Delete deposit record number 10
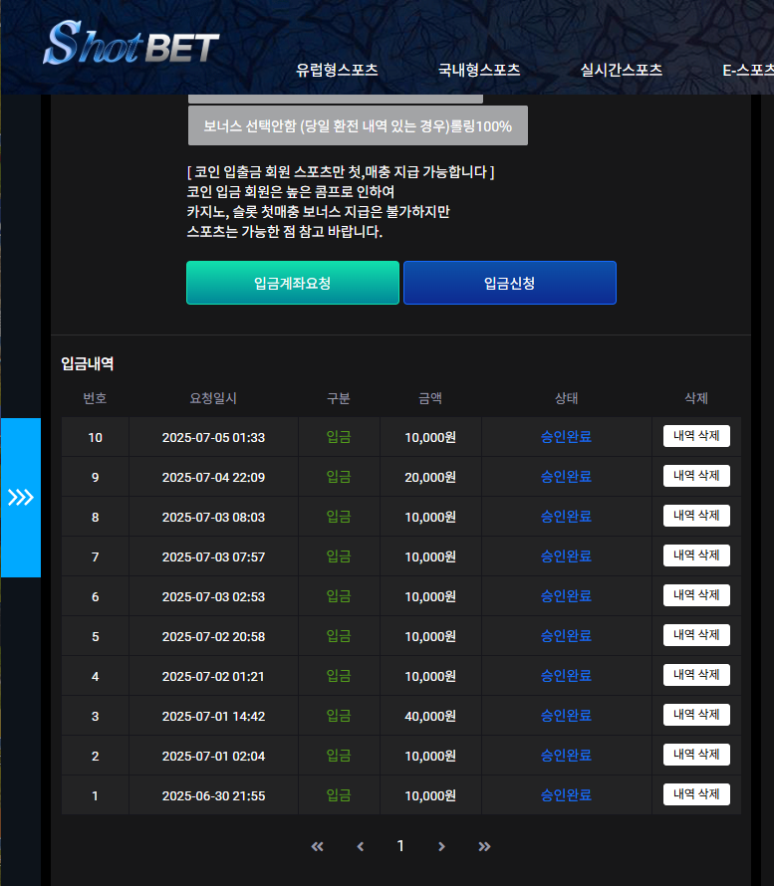 click(x=696, y=436)
